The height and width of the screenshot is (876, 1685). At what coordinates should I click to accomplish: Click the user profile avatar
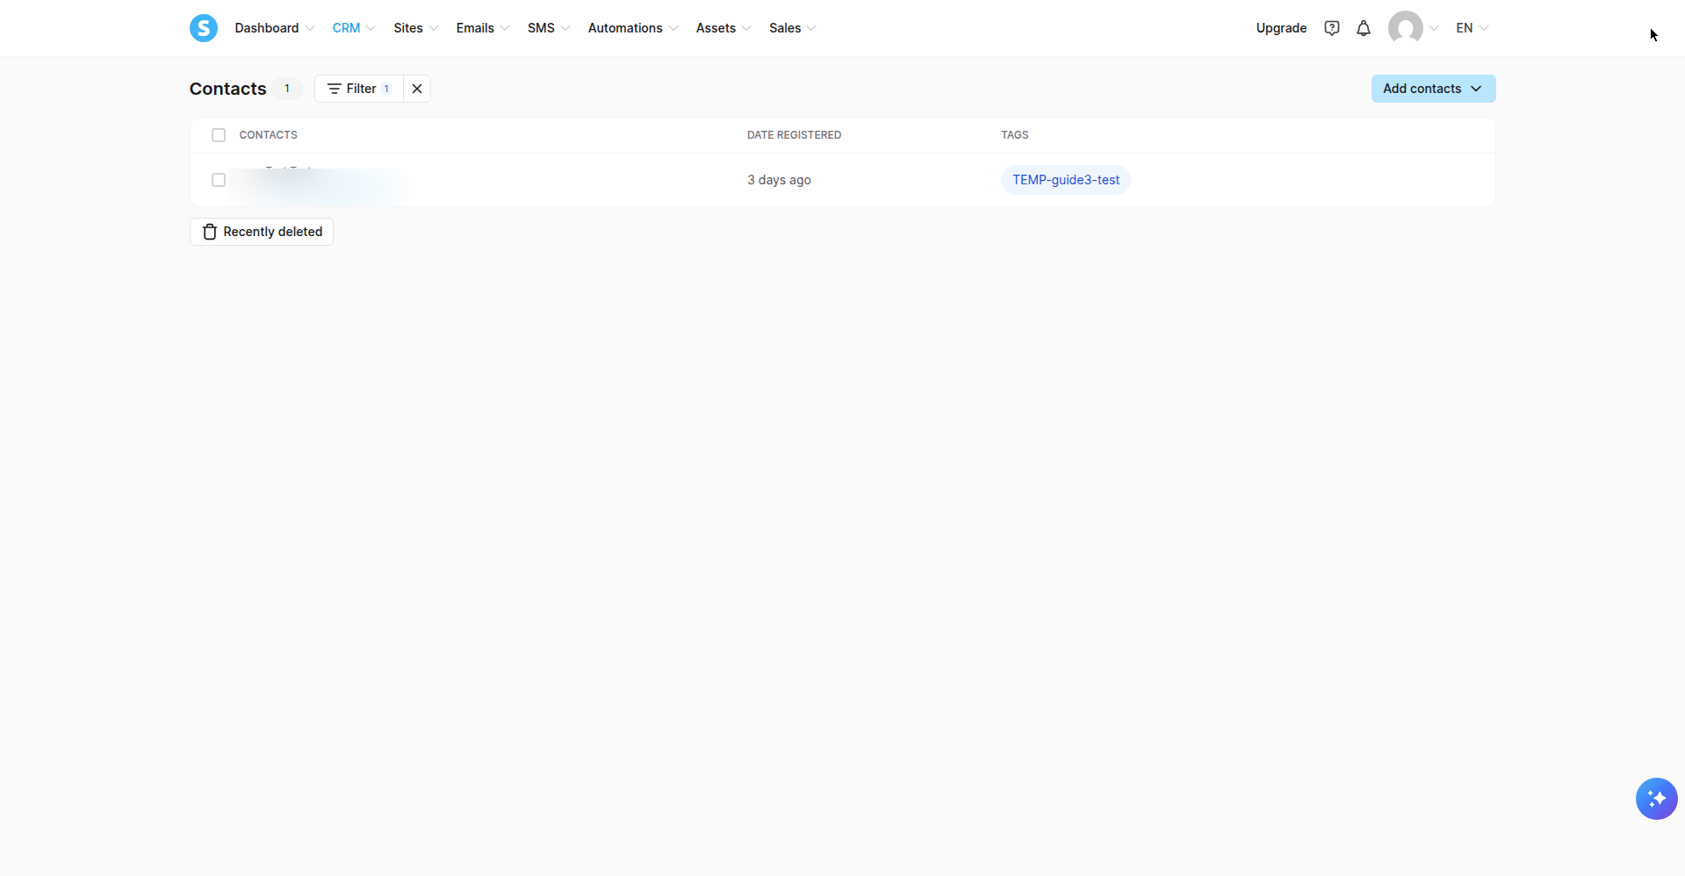(x=1406, y=28)
